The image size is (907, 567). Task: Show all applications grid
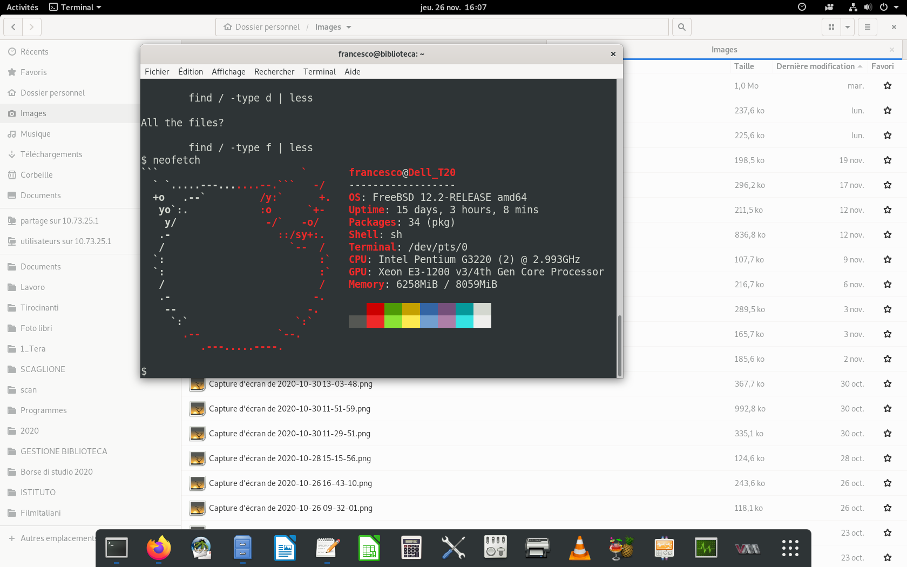tap(790, 548)
